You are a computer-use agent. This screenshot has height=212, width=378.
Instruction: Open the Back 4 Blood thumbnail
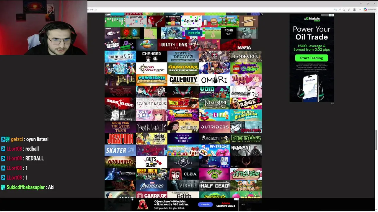click(x=120, y=103)
